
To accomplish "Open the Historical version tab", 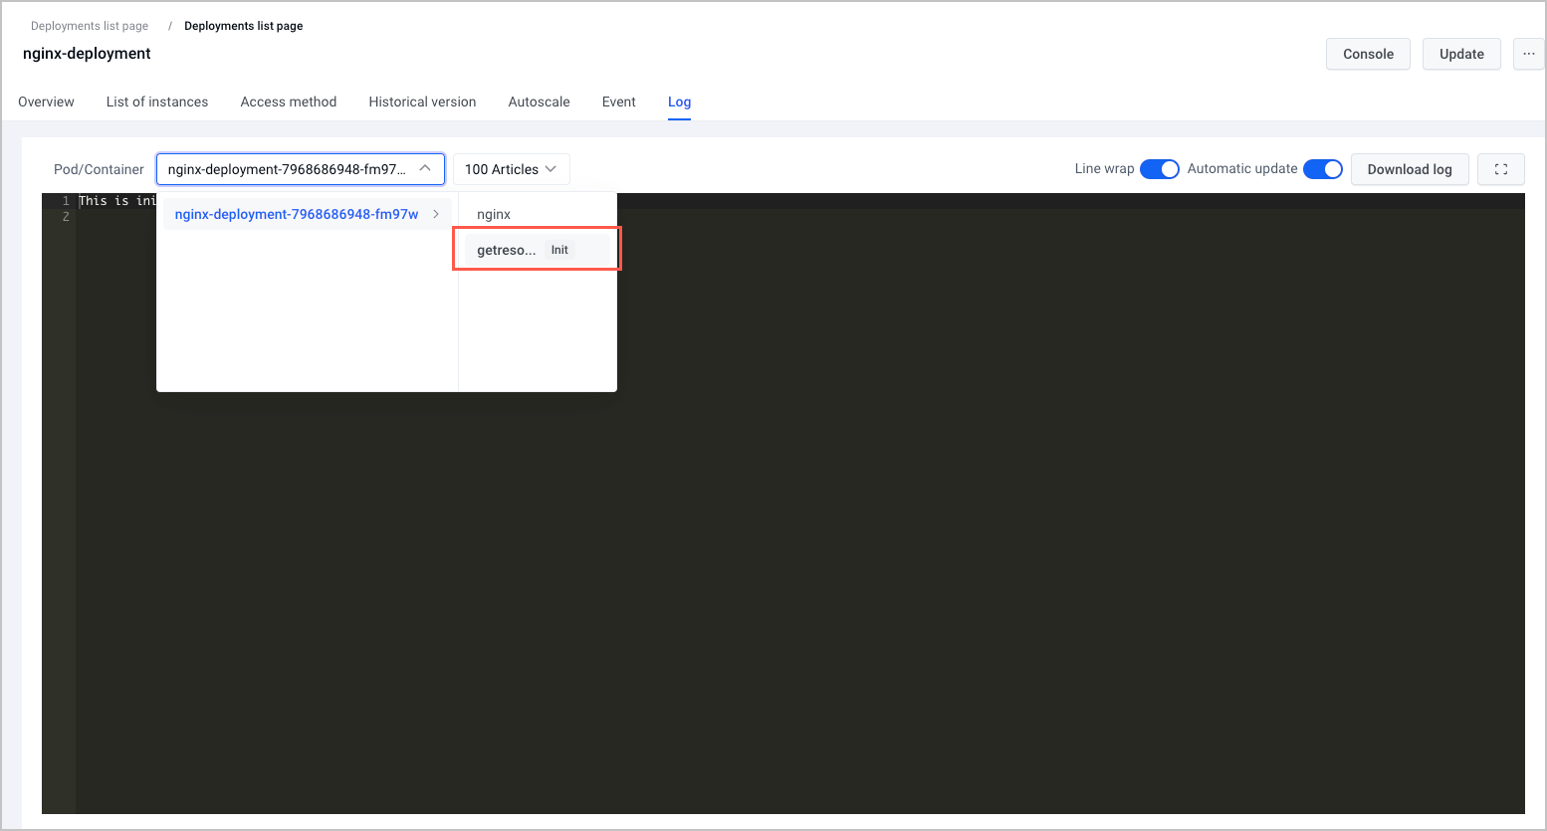I will [x=422, y=102].
